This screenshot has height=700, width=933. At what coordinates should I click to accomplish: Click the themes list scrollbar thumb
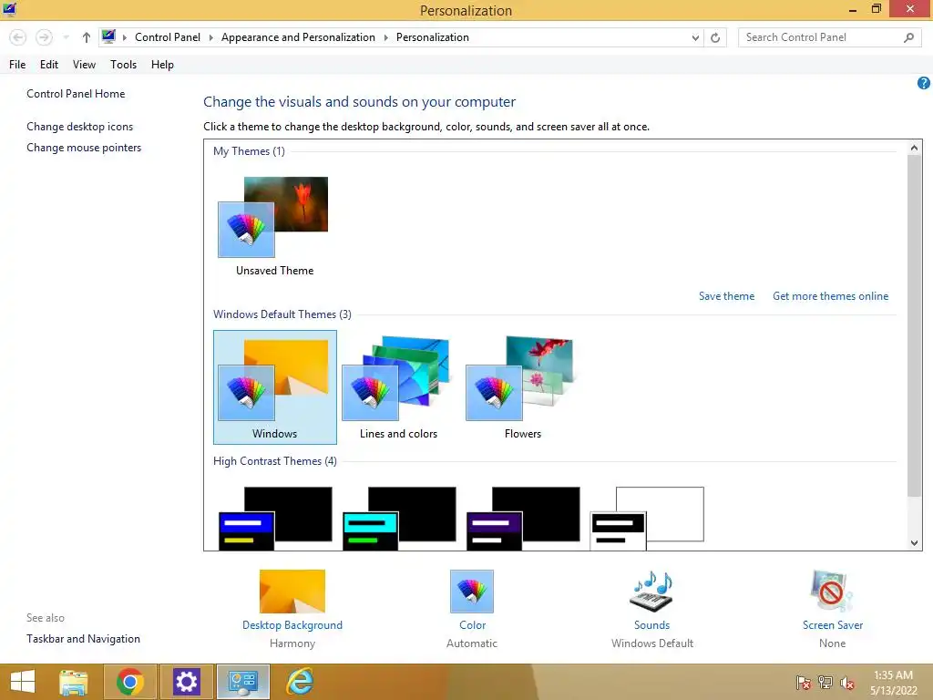(914, 325)
